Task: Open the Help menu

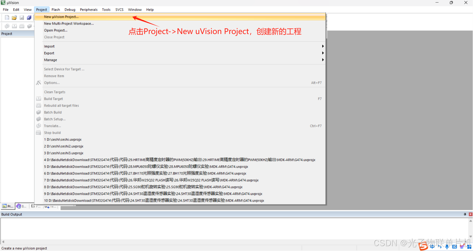Action: pyautogui.click(x=150, y=10)
